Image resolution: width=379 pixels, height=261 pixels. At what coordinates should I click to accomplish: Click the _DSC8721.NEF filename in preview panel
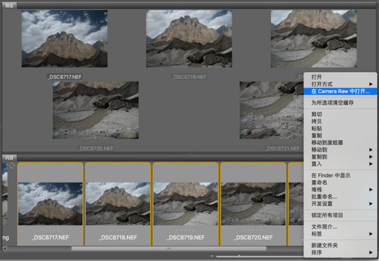tap(282, 149)
